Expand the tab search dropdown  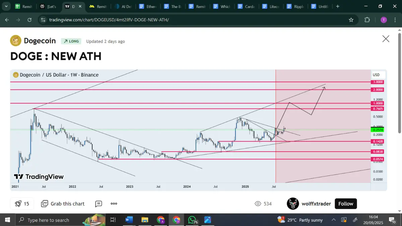click(x=6, y=6)
